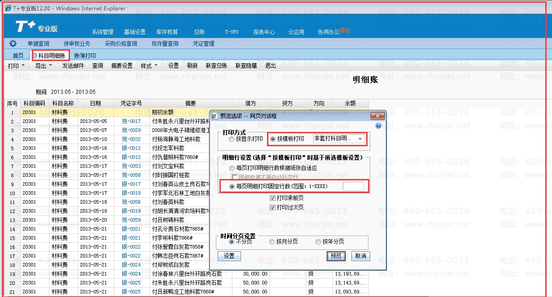This screenshot has height=297, width=552.
Task: Click the 预览 button in dialog
Action: 335,256
